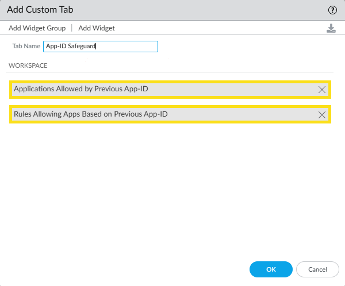Open the Add Widget menu

click(97, 28)
